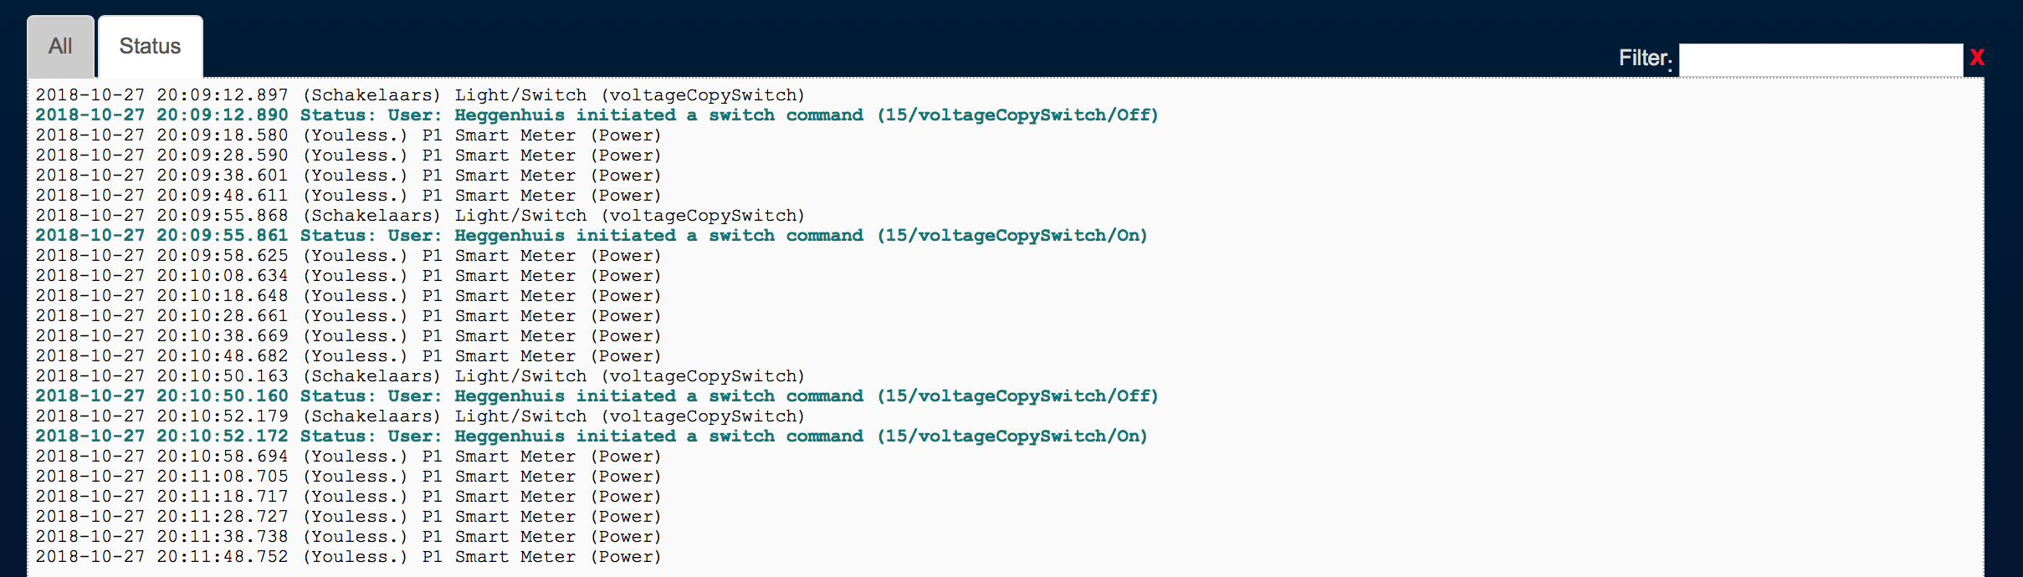Click the 20:10:38.669 Youless P1 Smart Meter line
This screenshot has width=2023, height=577.
(x=348, y=336)
